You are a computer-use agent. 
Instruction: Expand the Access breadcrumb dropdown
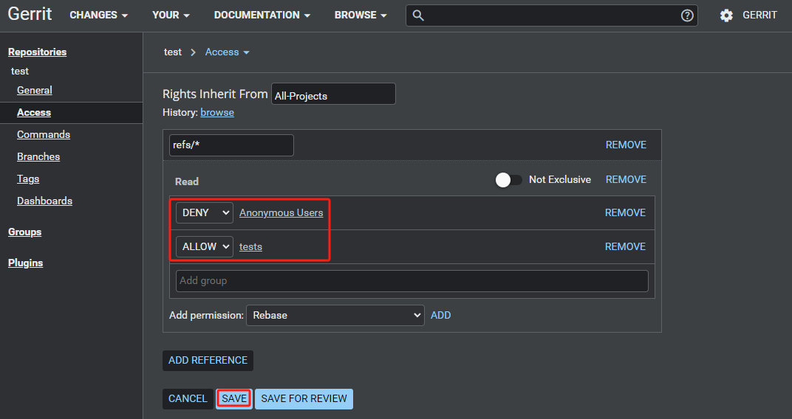(x=228, y=52)
